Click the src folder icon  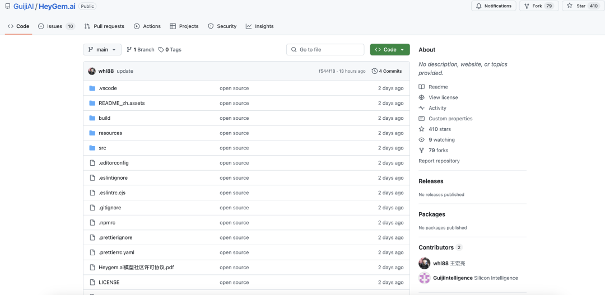[x=92, y=148]
